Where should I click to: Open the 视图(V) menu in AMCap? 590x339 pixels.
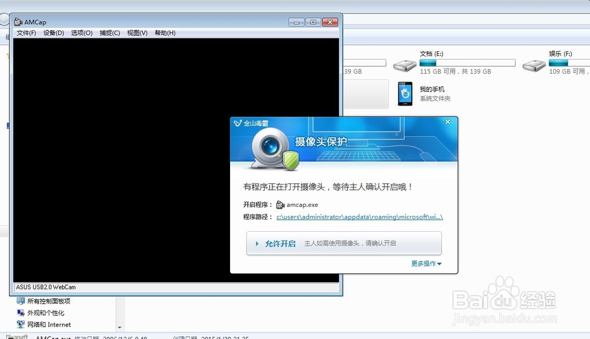tap(137, 33)
